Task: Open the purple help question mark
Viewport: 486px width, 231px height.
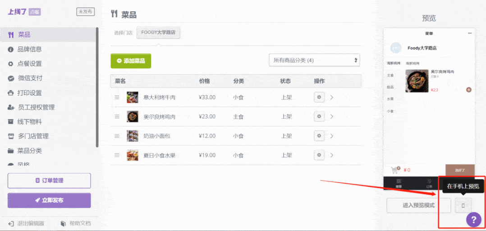Action: point(473,219)
